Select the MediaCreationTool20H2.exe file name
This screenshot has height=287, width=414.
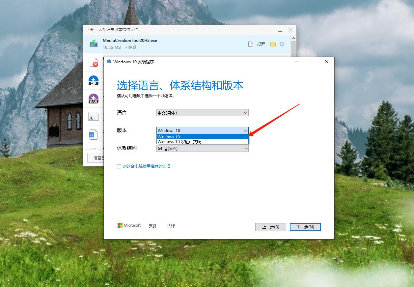(x=130, y=41)
